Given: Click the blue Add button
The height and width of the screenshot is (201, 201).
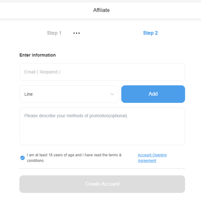Looking at the screenshot, I should coord(153,94).
